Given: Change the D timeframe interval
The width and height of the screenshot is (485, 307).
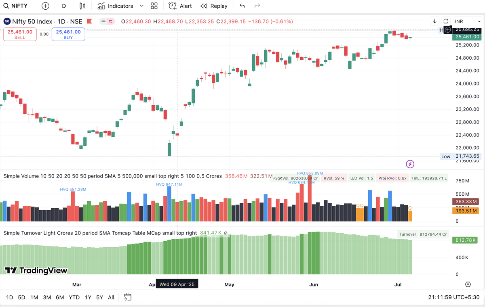Looking at the screenshot, I should click(x=64, y=6).
